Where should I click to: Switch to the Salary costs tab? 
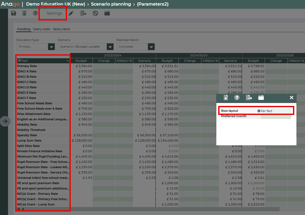click(41, 29)
